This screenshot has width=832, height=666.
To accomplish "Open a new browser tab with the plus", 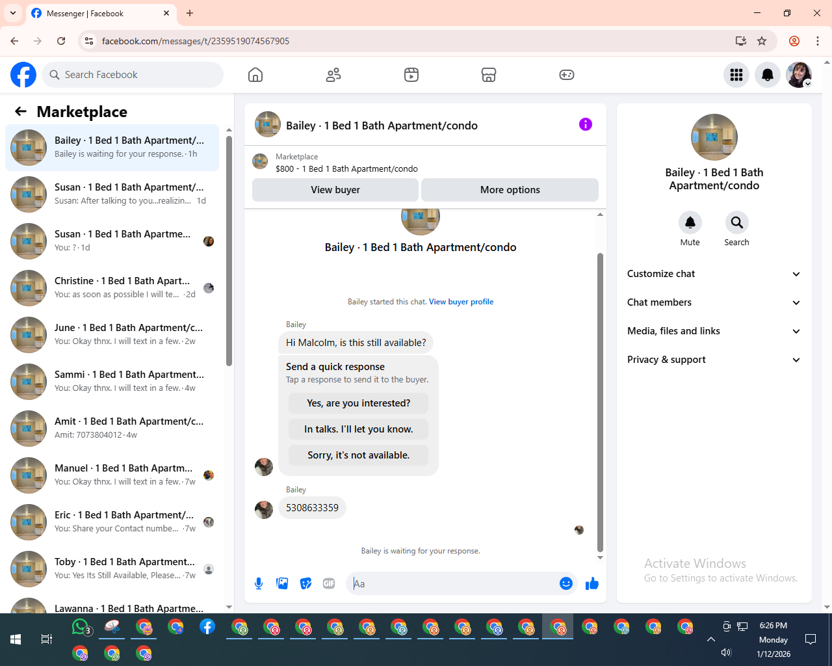I will coord(190,13).
